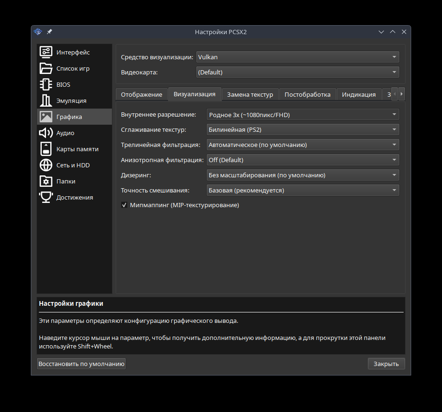Switch to the Замена текстур tab

pyautogui.click(x=250, y=94)
